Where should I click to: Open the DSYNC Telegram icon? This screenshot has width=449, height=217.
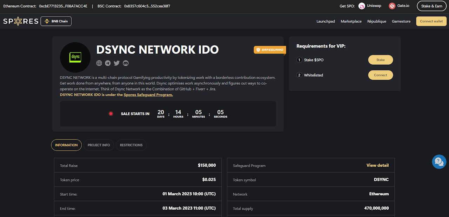(108, 63)
